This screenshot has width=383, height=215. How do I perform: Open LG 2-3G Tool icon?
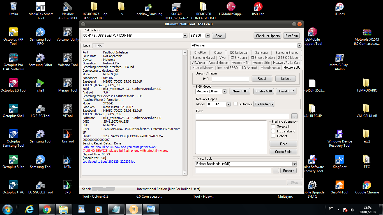point(41,111)
